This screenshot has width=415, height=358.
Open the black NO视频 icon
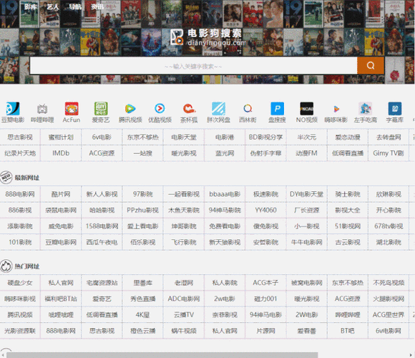click(306, 109)
